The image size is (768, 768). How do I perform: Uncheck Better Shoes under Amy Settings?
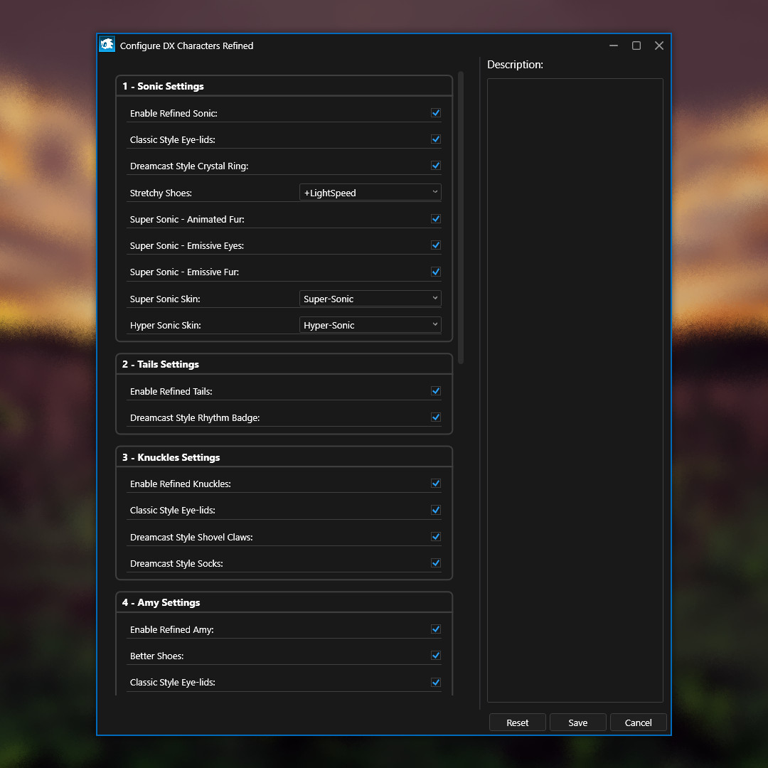[x=435, y=655]
